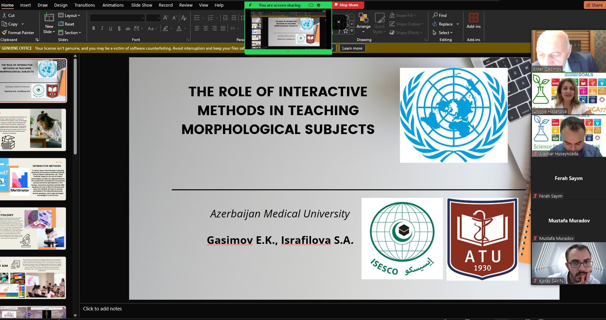606x320 pixels.
Task: Click the Find button
Action: click(440, 15)
